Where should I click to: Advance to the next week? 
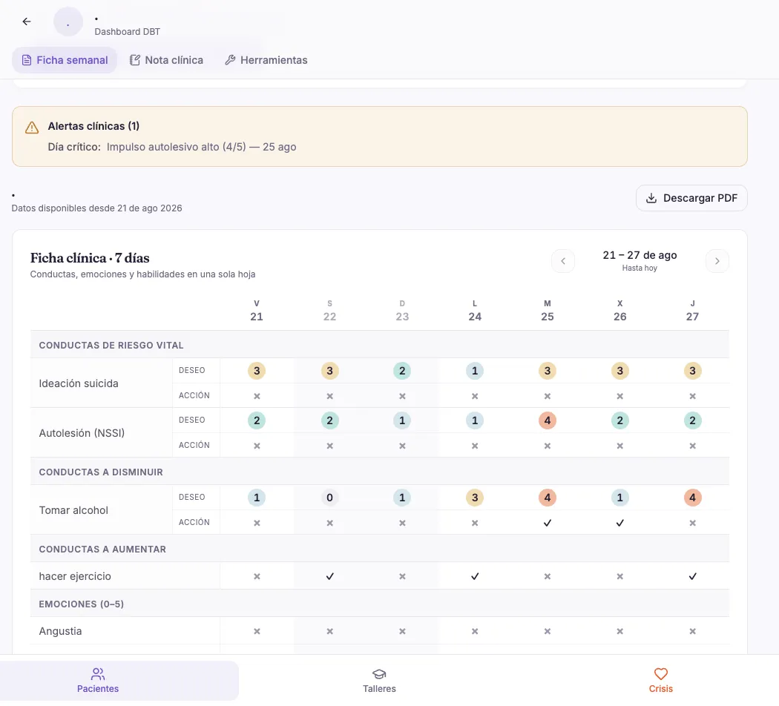pyautogui.click(x=717, y=261)
